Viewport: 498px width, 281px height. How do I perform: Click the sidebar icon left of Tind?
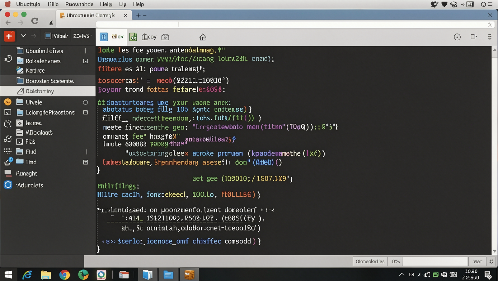(8, 161)
